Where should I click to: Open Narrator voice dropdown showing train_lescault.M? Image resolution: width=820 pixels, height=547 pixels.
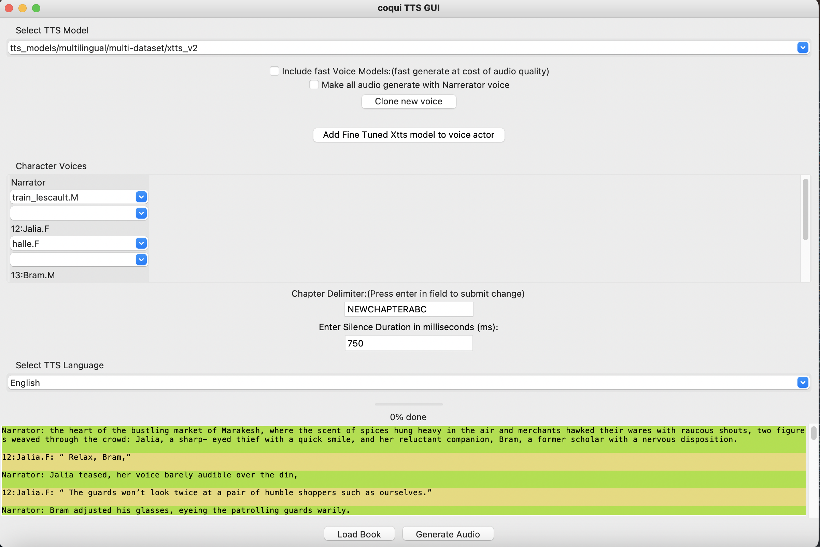coord(141,197)
